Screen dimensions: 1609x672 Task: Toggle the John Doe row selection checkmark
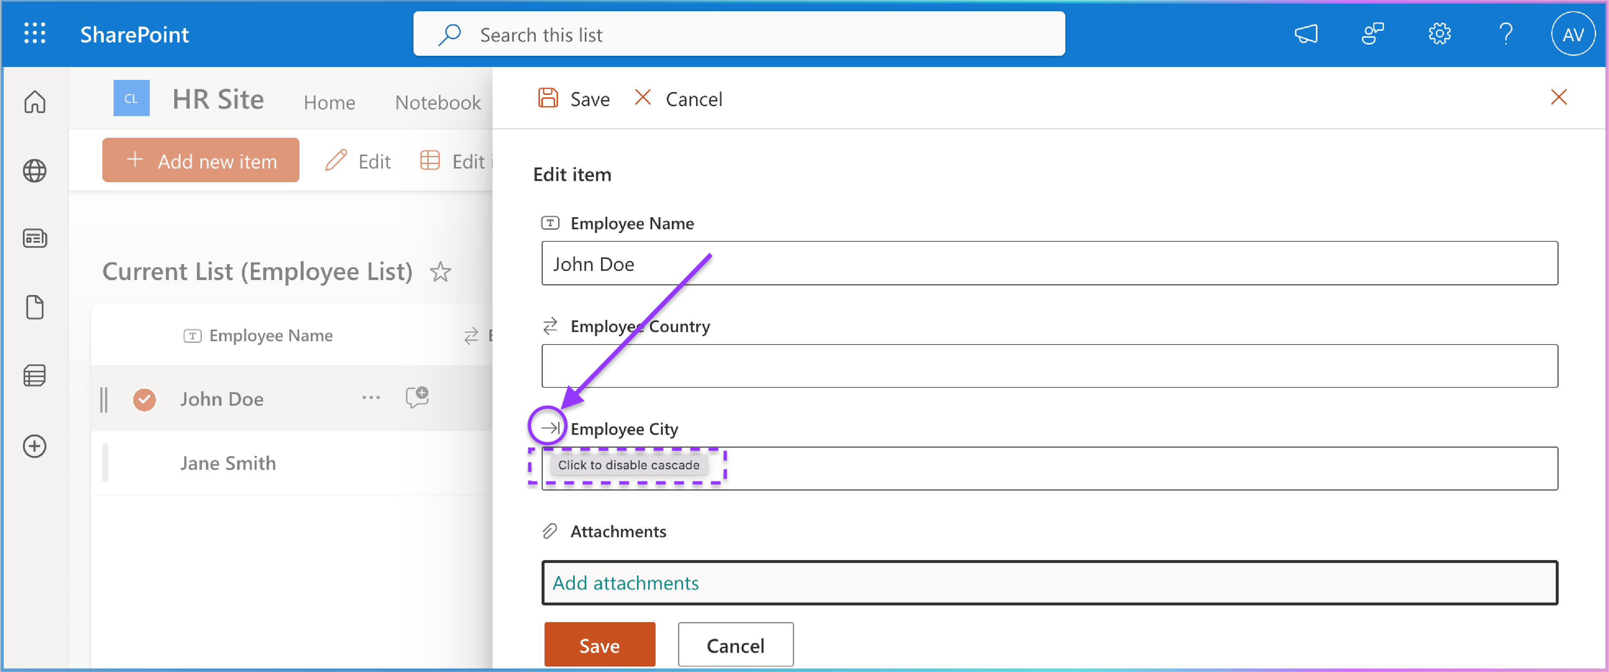pyautogui.click(x=144, y=399)
